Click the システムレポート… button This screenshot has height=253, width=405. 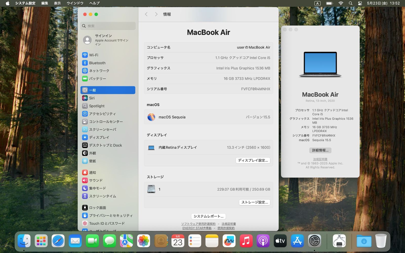[208, 216]
